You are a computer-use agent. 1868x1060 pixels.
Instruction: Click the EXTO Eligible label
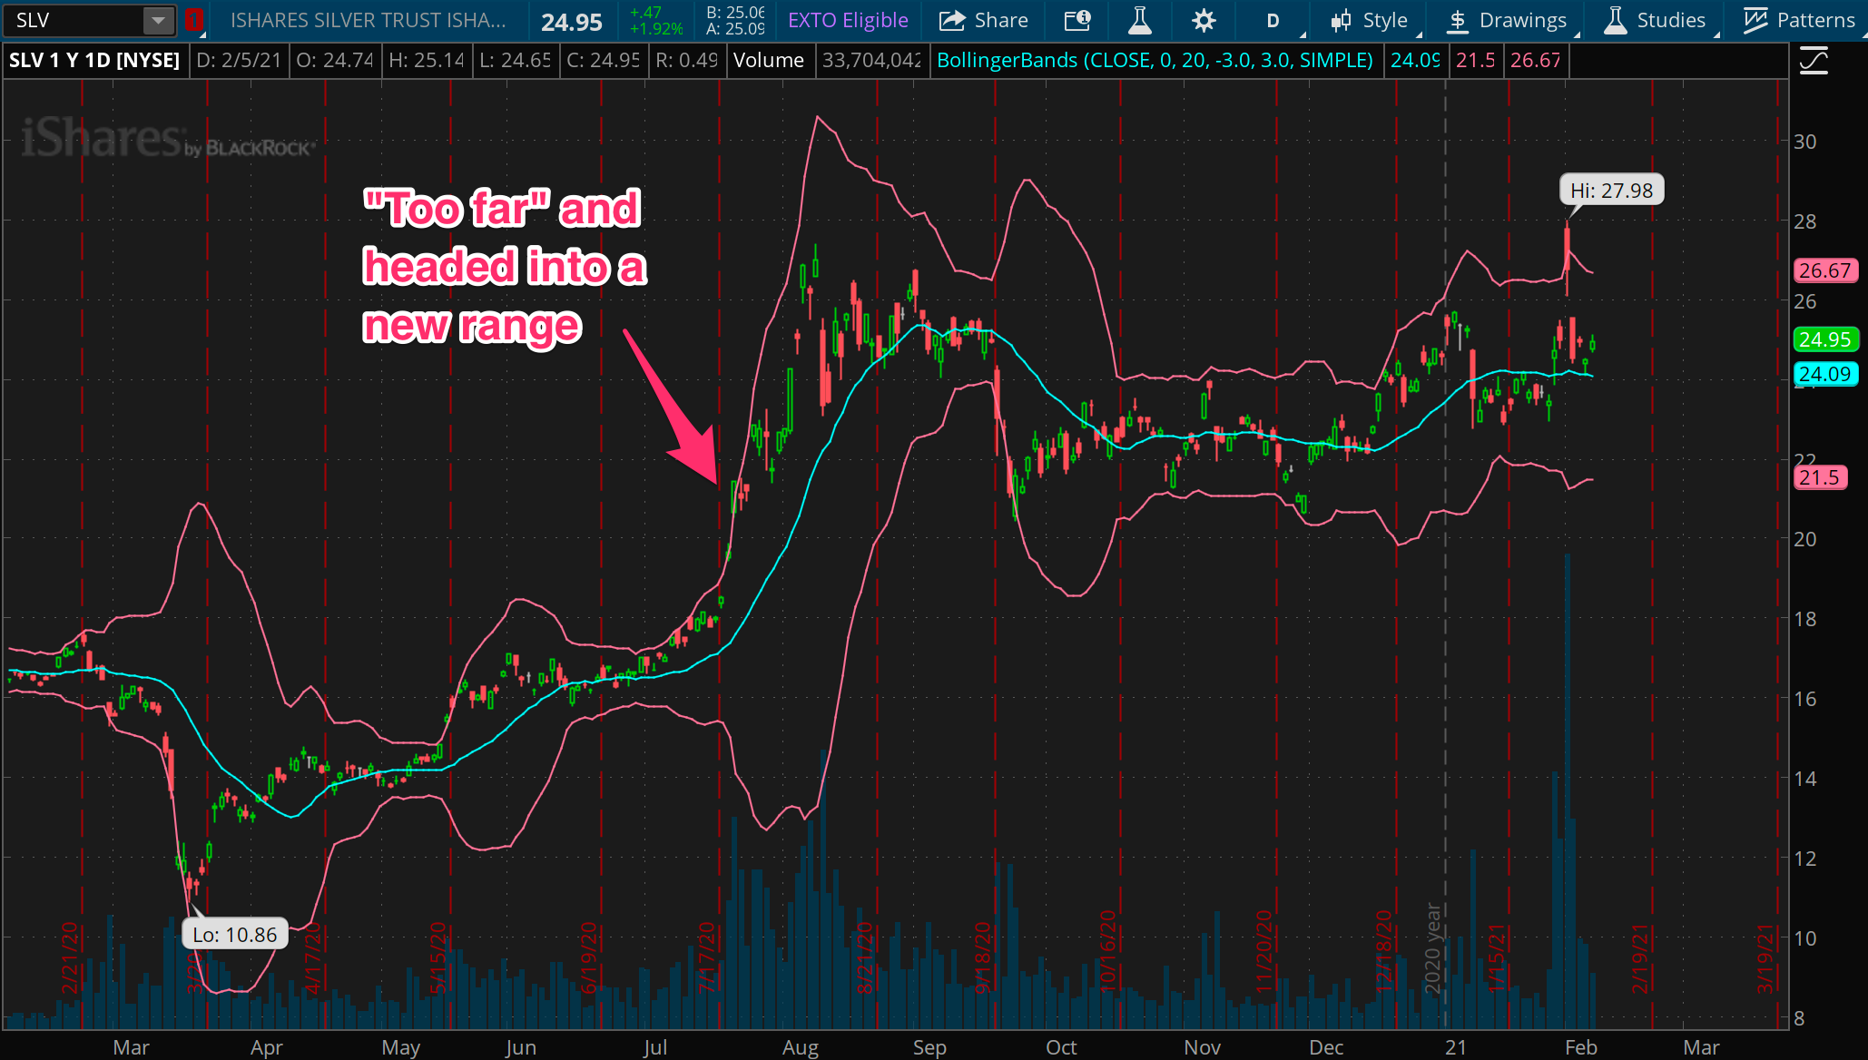coord(848,20)
